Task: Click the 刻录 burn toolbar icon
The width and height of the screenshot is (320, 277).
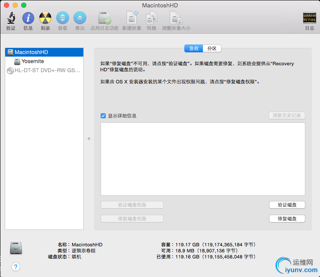Action: click(x=45, y=18)
